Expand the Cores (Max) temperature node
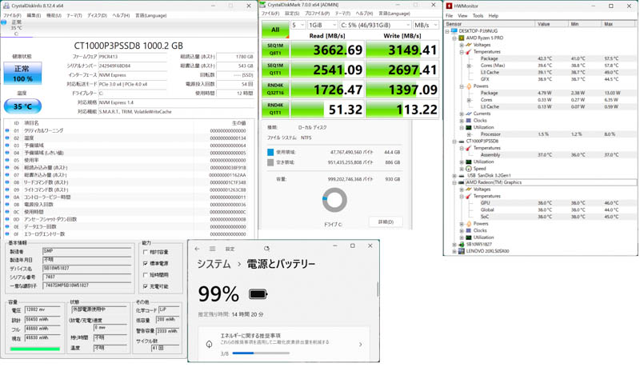 (x=469, y=66)
